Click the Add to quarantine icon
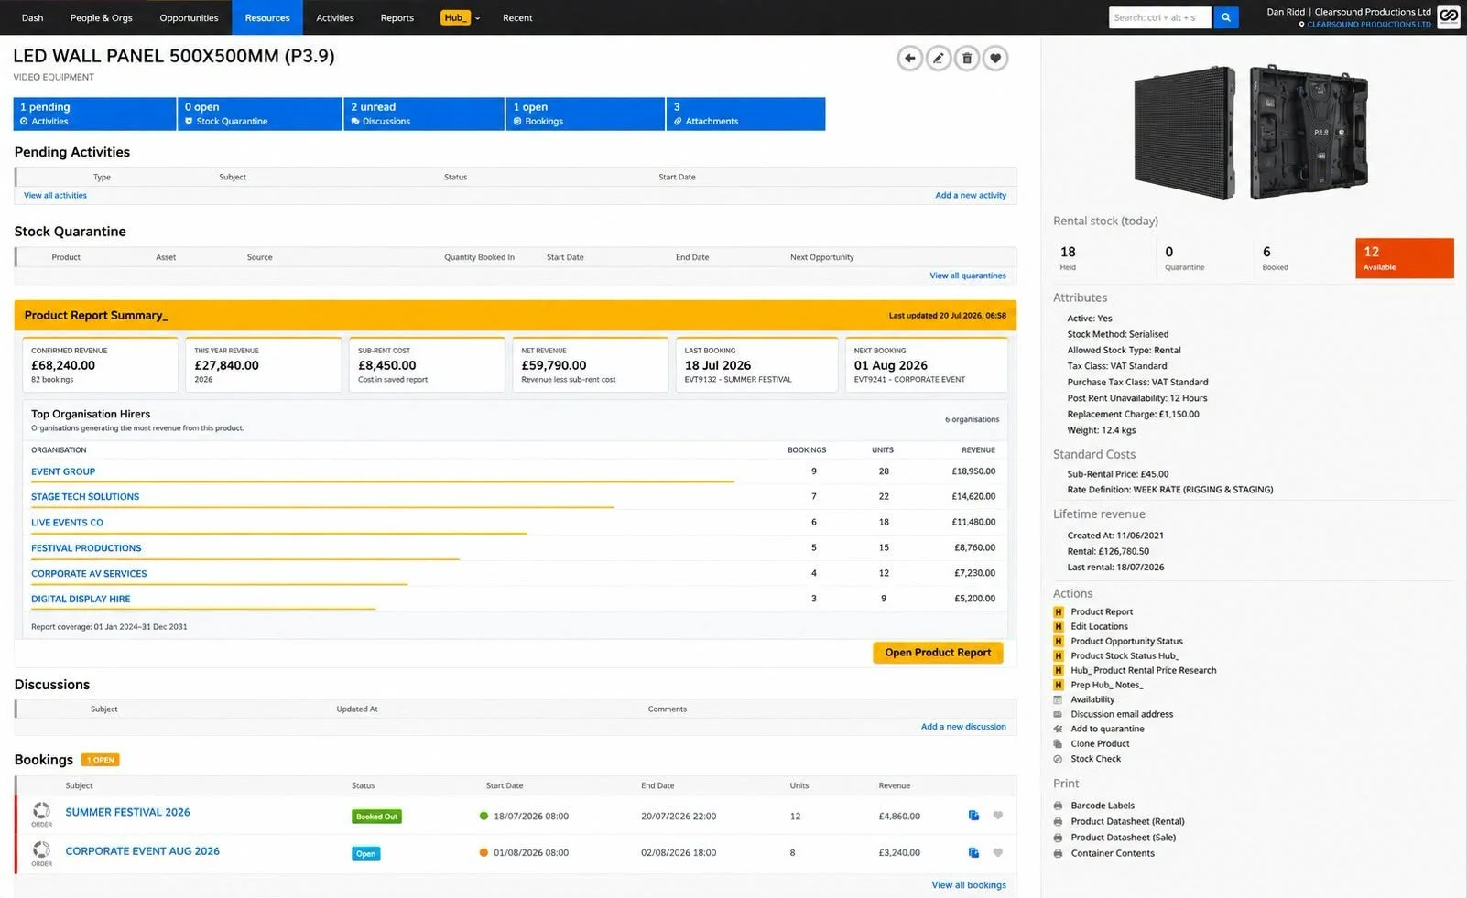Screen dimensions: 1467x898 (1059, 729)
